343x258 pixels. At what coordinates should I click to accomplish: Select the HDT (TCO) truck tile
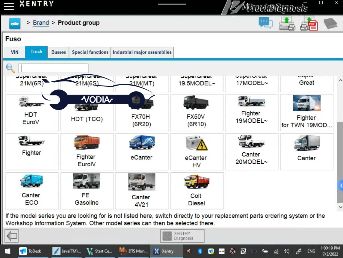pos(87,113)
